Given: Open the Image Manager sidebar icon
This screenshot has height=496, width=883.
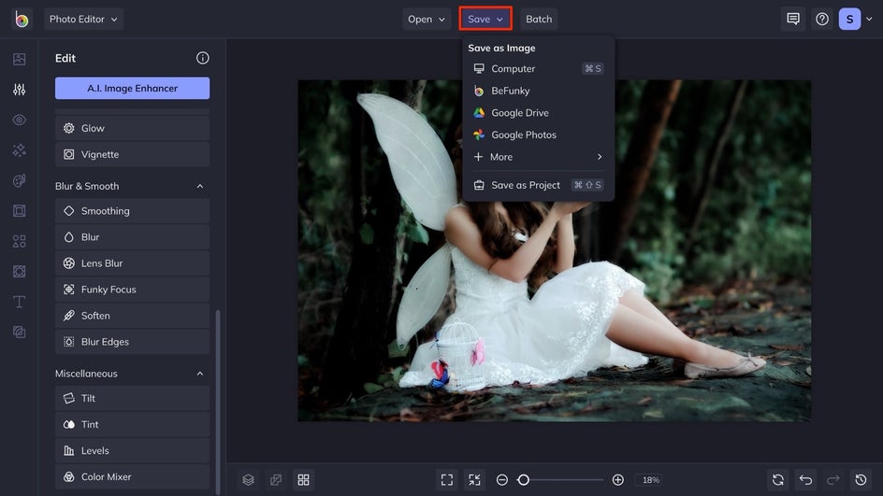Looking at the screenshot, I should pos(19,59).
